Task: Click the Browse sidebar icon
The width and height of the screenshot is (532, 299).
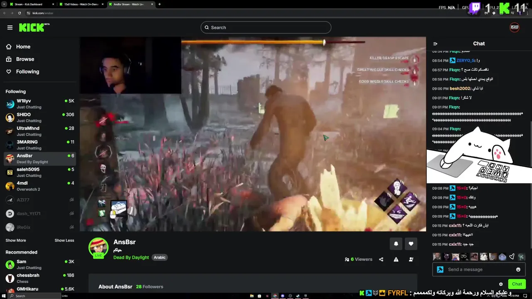Action: (9, 59)
